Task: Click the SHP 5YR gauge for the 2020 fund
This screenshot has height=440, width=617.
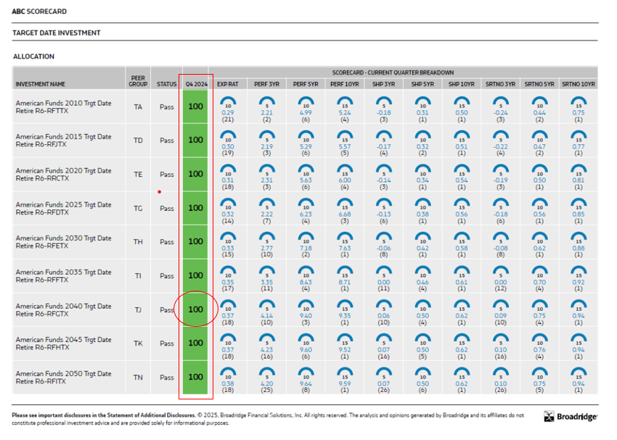Action: [x=422, y=170]
